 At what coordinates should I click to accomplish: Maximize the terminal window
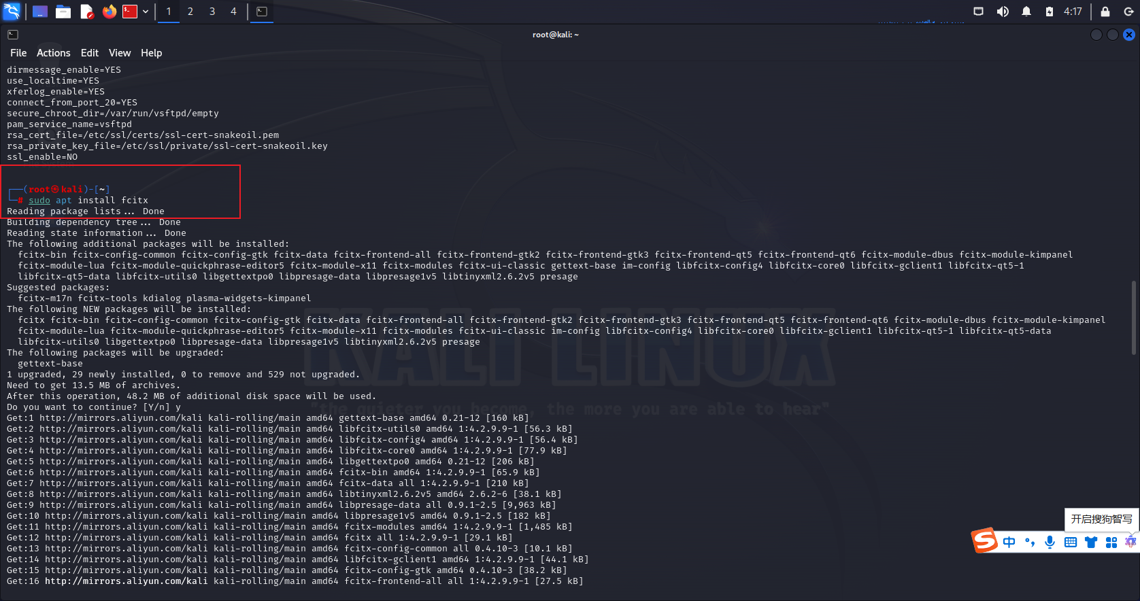click(1113, 35)
